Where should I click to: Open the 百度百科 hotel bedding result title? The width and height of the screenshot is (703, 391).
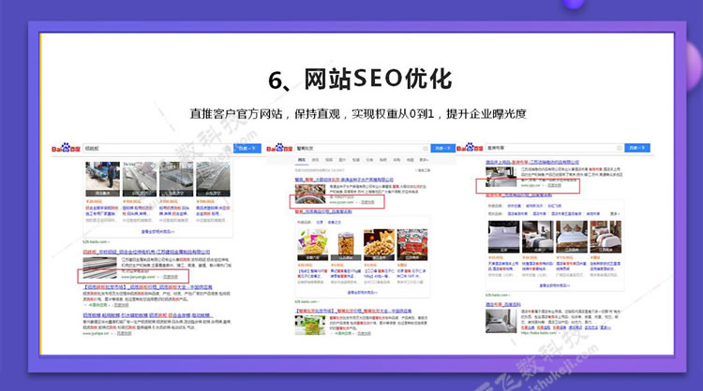pos(503,304)
